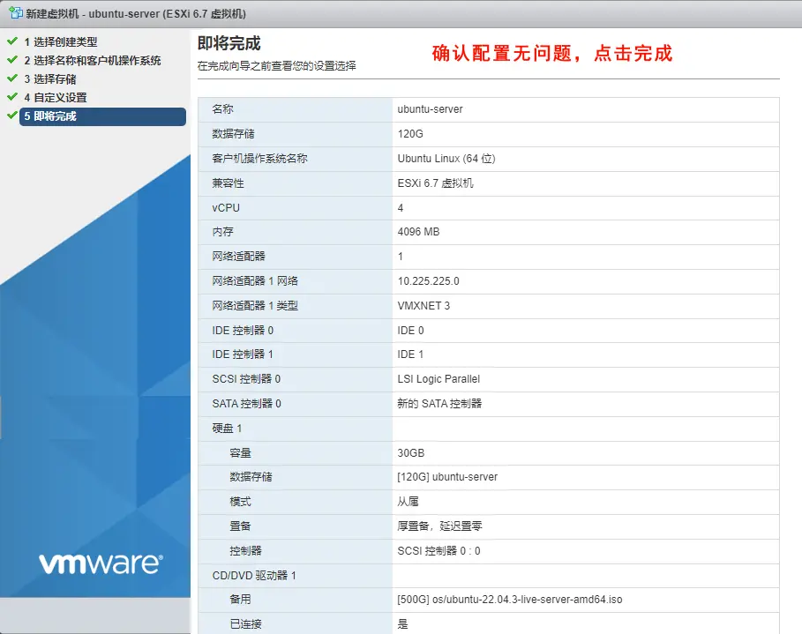Click the green checkmark beside 选择创建类型
This screenshot has width=802, height=634.
(12, 41)
